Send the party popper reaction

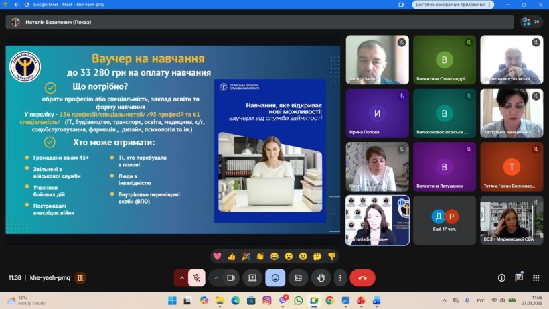coord(246,257)
